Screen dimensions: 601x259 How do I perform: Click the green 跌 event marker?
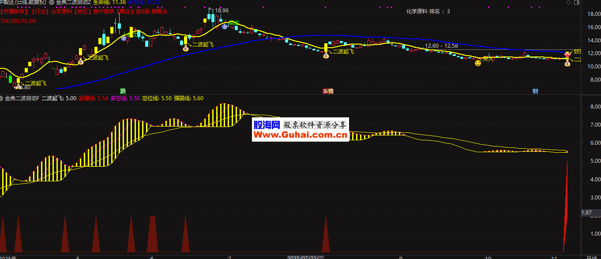click(x=123, y=91)
